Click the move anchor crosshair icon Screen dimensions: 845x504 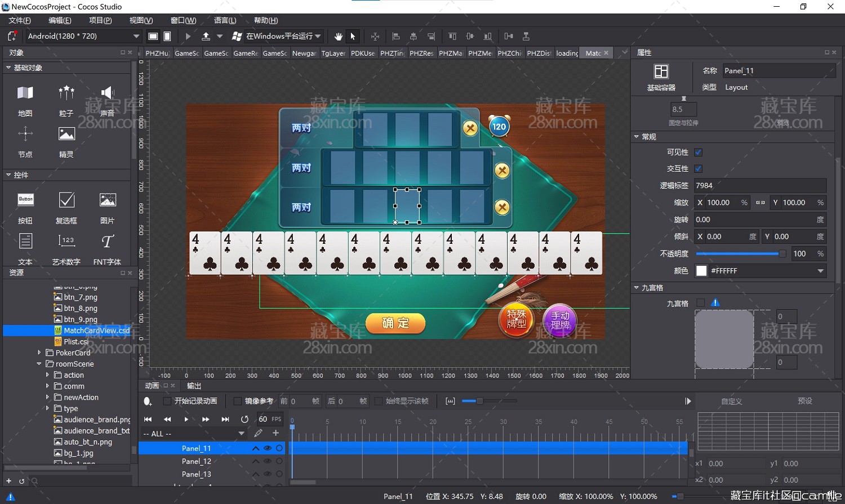point(375,36)
